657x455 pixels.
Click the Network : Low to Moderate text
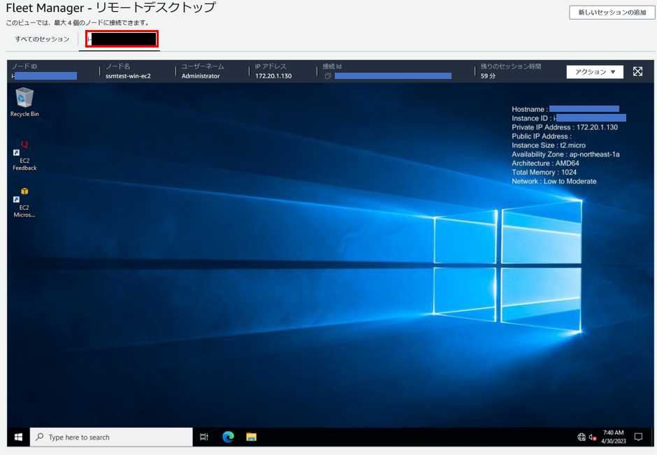554,182
